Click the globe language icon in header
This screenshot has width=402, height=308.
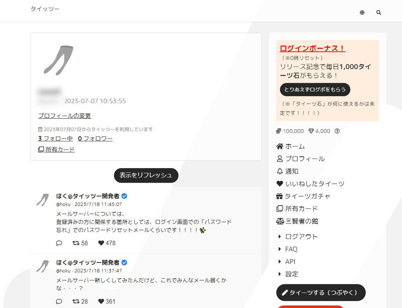point(362,13)
